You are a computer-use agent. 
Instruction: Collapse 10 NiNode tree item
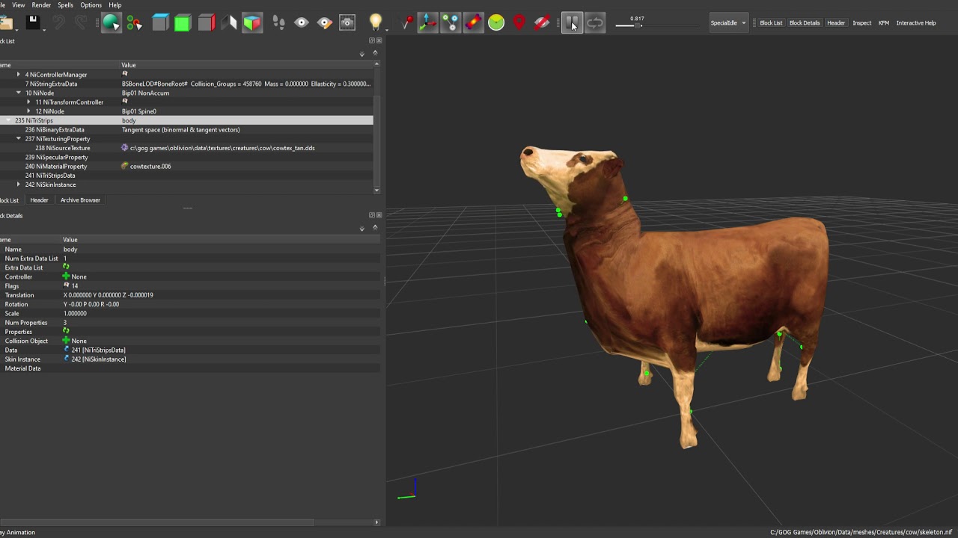[19, 93]
